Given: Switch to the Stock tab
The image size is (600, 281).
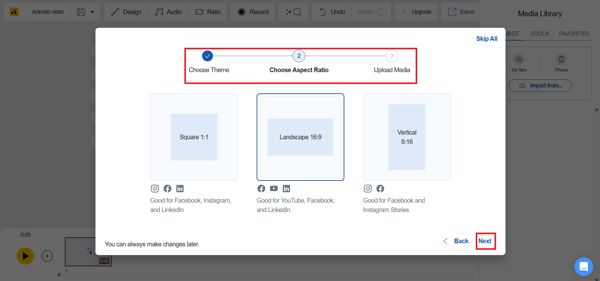Looking at the screenshot, I should (x=540, y=34).
